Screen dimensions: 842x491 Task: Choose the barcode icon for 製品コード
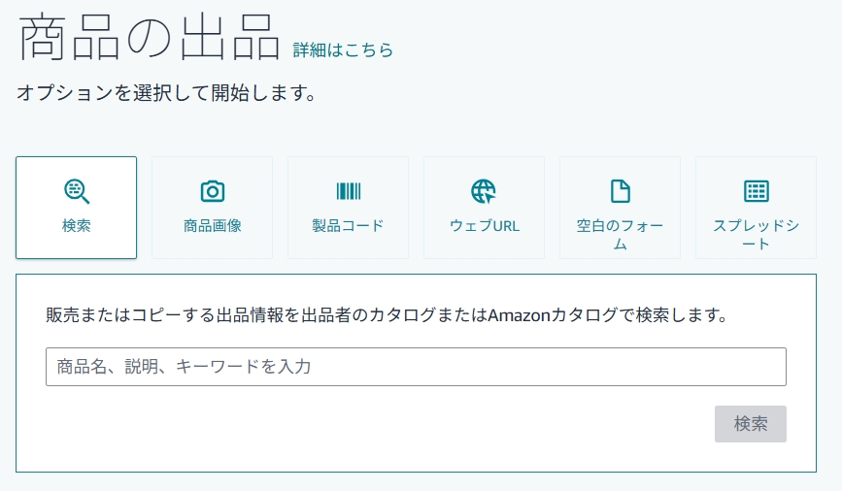tap(349, 191)
